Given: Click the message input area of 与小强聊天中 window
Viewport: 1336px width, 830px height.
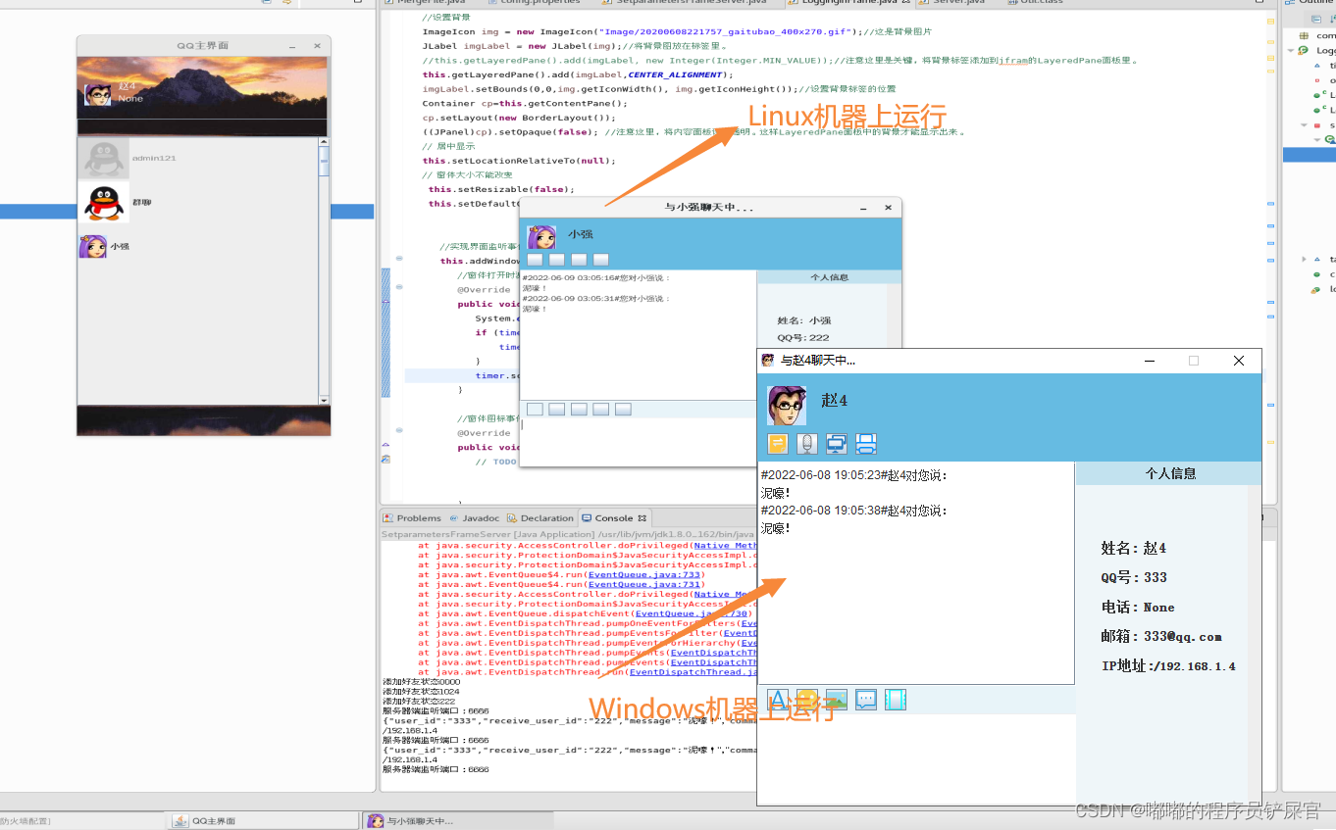Looking at the screenshot, I should [x=638, y=442].
